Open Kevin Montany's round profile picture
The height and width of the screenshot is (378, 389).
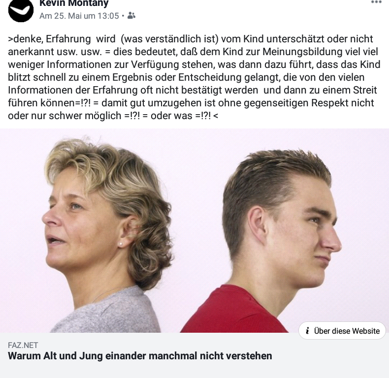tap(21, 10)
